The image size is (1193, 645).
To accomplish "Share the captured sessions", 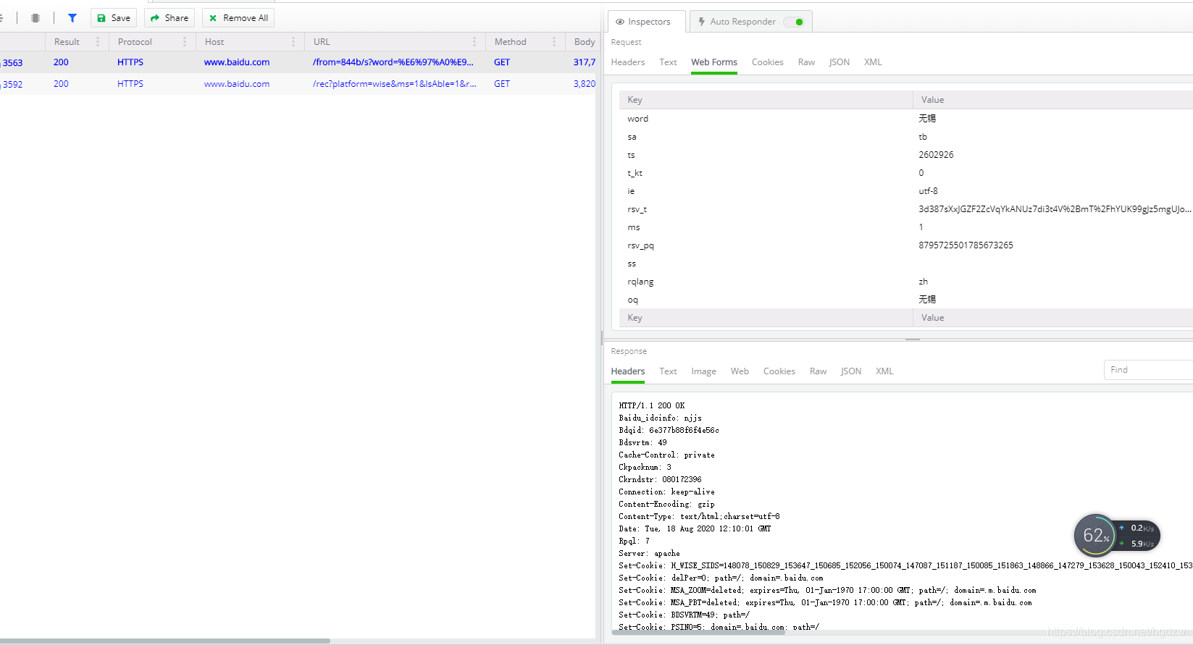I will click(169, 18).
